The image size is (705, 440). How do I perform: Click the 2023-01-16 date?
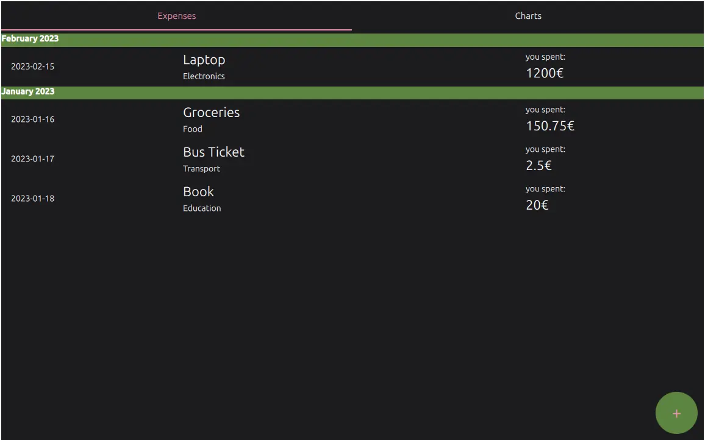point(32,119)
